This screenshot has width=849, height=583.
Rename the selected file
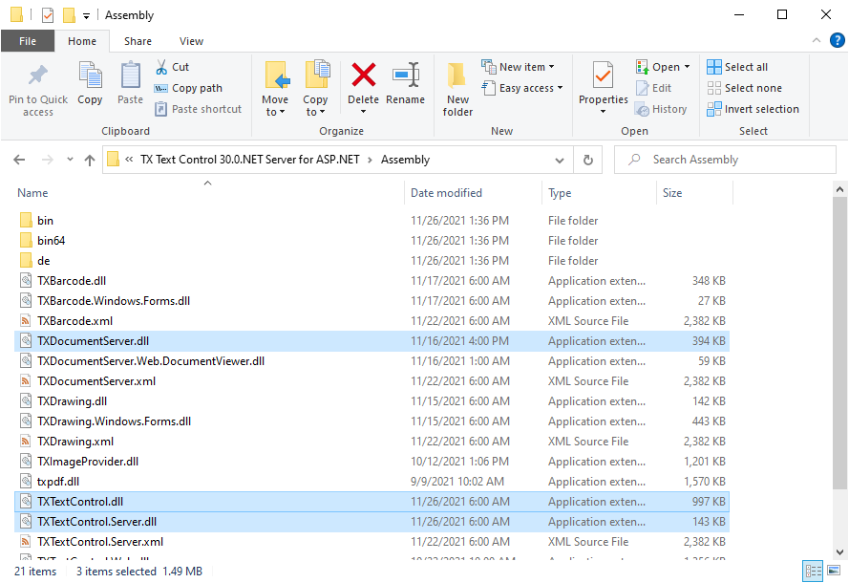pos(406,83)
